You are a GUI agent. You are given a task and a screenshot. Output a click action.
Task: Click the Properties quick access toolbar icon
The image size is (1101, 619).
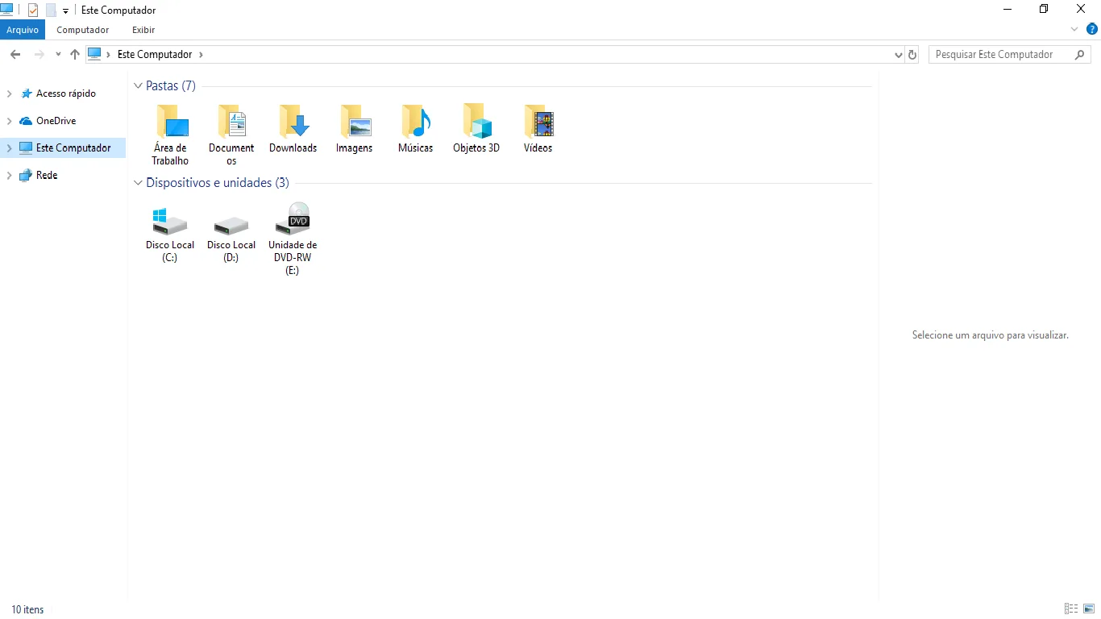click(33, 10)
